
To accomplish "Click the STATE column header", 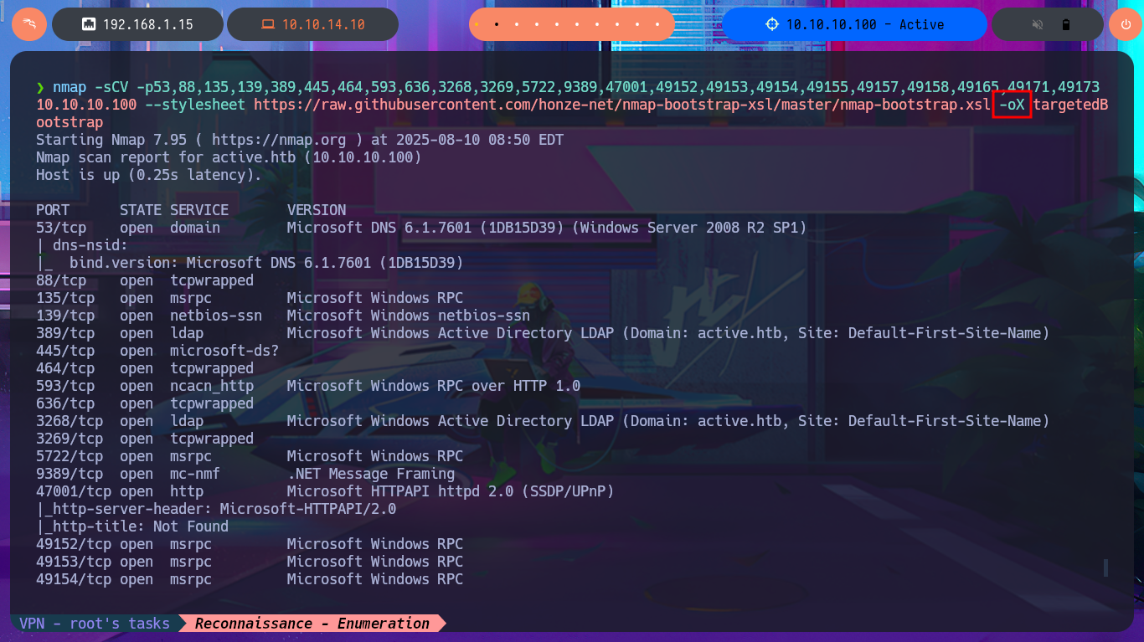I will (x=141, y=210).
